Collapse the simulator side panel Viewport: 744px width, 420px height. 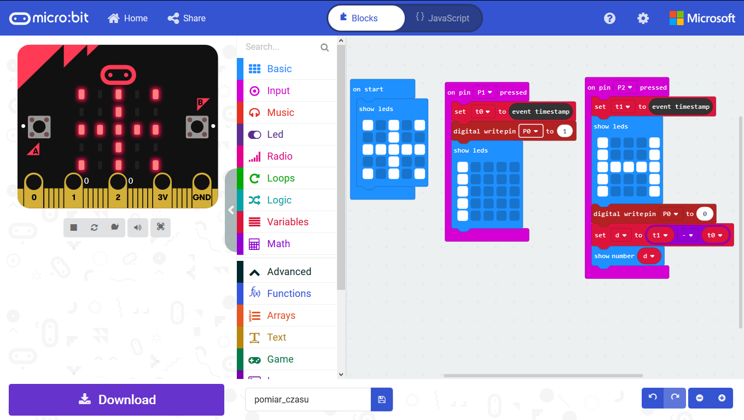click(x=230, y=210)
